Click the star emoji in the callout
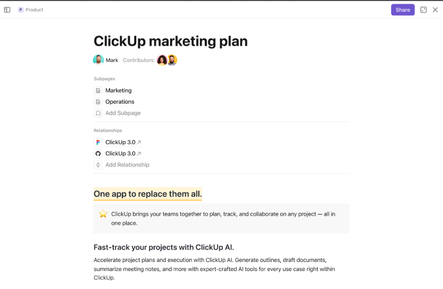Screen dimensions: 443x289 [x=103, y=214]
